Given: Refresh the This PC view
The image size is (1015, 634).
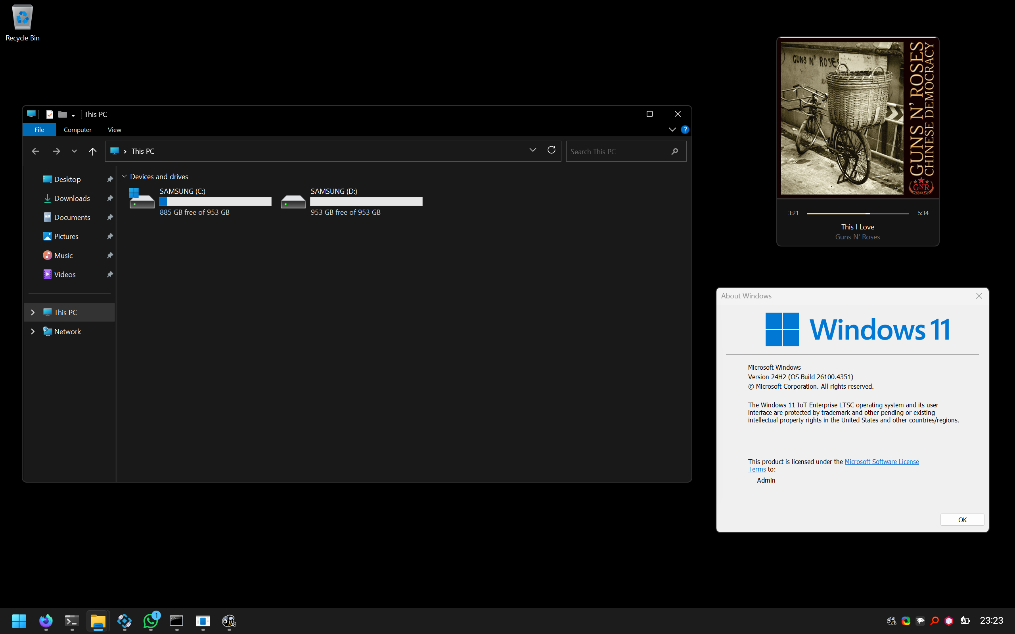Looking at the screenshot, I should [552, 150].
